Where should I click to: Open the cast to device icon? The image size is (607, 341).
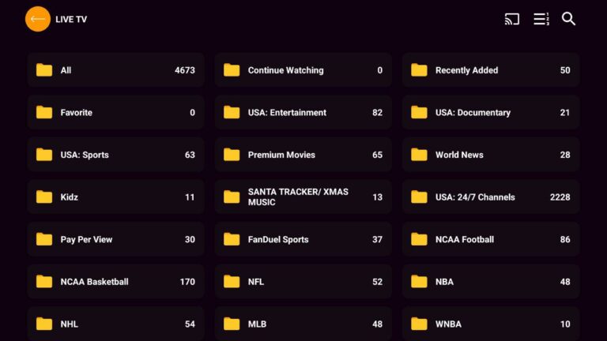[x=512, y=19]
